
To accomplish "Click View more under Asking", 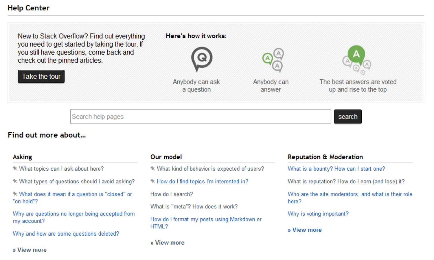I will [x=30, y=250].
